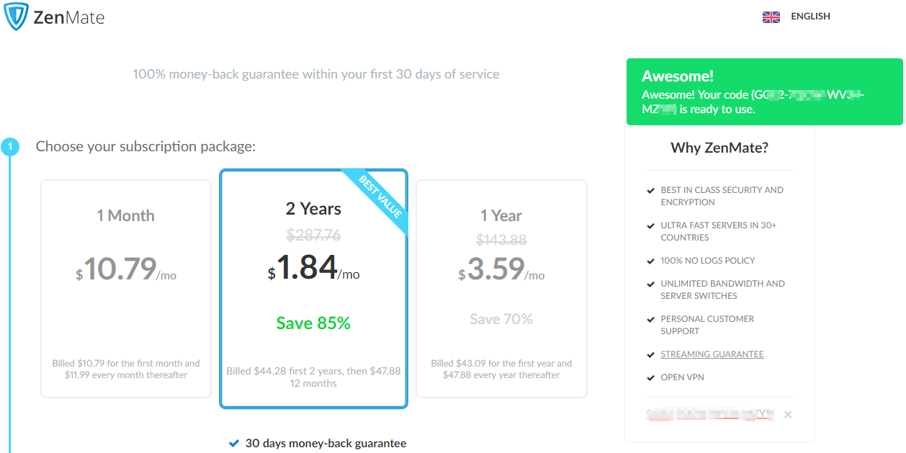
Task: Click the $10.79/mo monthly price
Action: click(x=126, y=269)
